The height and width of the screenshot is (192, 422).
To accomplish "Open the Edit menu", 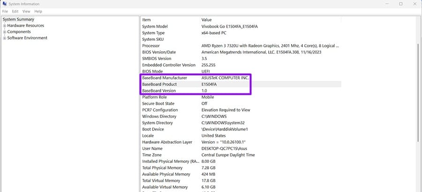I will [15, 11].
